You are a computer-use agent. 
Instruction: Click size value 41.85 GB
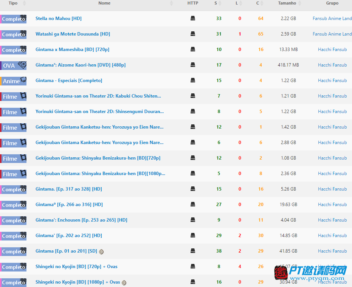(288, 251)
